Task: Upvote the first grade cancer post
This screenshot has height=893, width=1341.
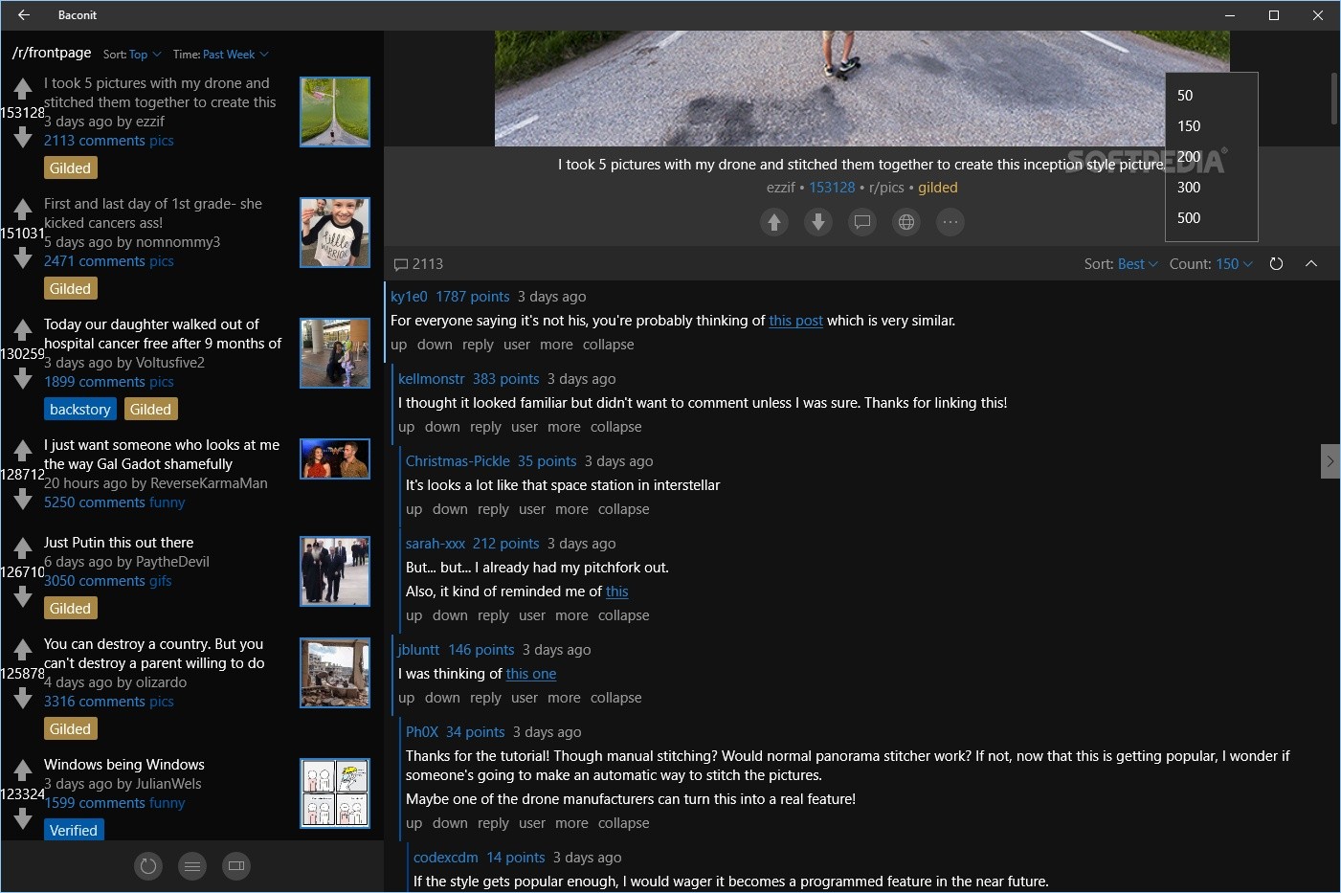Action: coord(23,210)
